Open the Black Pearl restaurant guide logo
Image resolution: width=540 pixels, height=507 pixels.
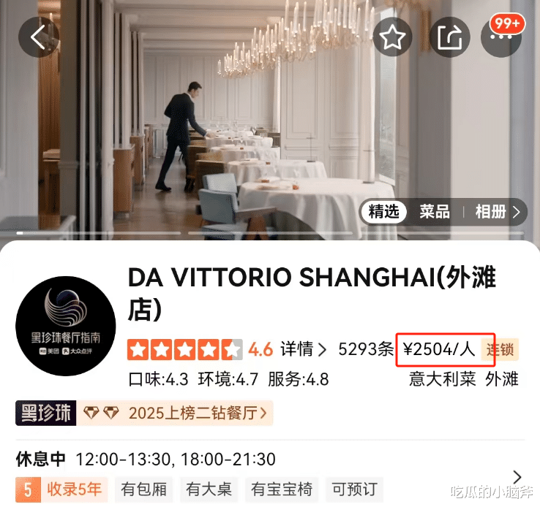[x=66, y=326]
